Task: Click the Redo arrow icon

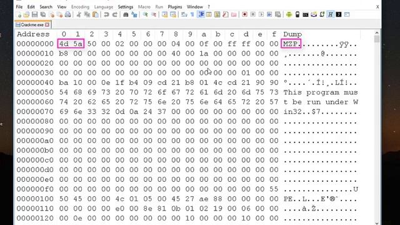Action: 115,15
